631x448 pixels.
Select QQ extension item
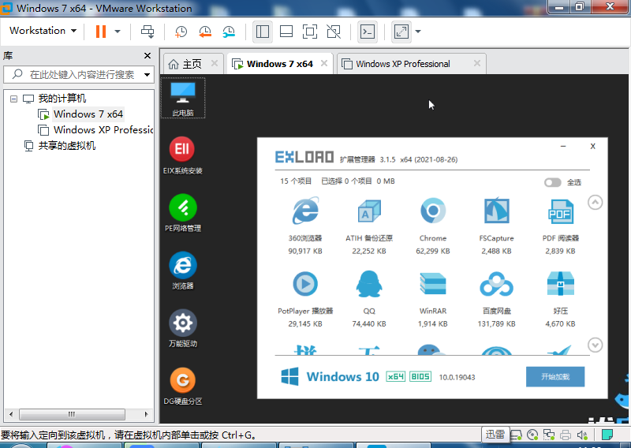(369, 299)
